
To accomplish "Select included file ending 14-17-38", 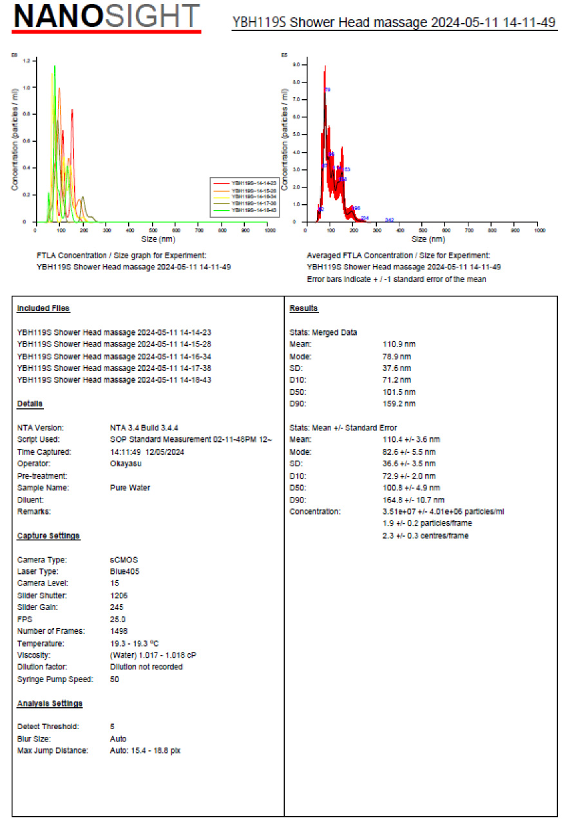I will (114, 368).
